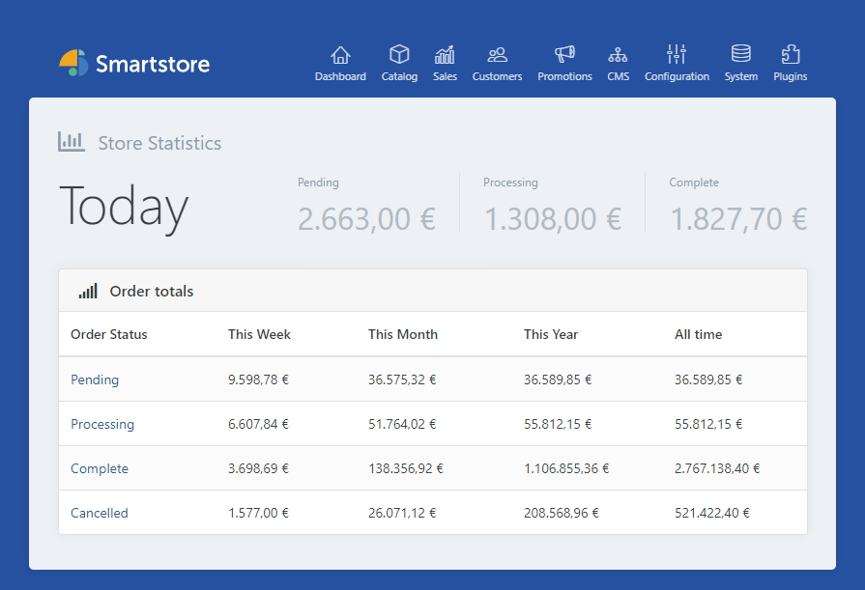
Task: Open the CMS sitemap icon
Action: tap(618, 55)
